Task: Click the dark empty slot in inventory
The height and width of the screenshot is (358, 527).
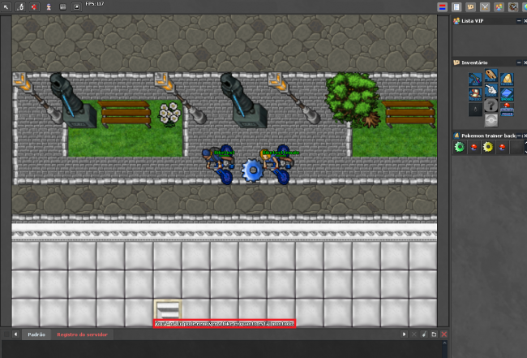Action: (475, 110)
